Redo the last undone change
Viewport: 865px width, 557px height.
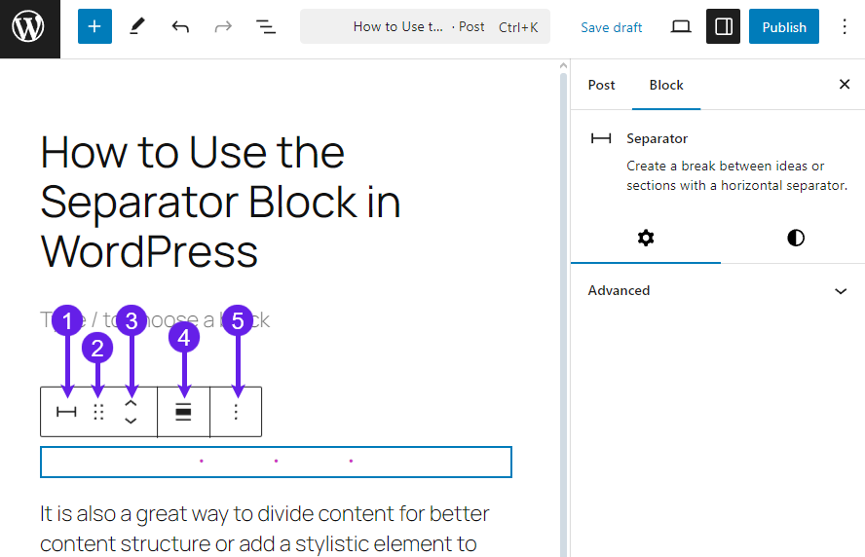click(x=223, y=26)
